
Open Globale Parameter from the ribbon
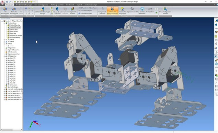pos(142,11)
